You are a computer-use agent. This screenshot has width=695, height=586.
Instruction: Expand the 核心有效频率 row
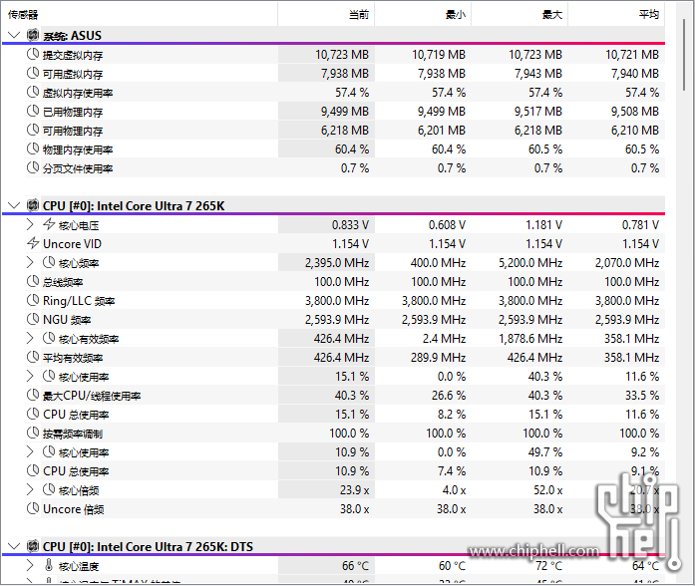pyautogui.click(x=30, y=339)
